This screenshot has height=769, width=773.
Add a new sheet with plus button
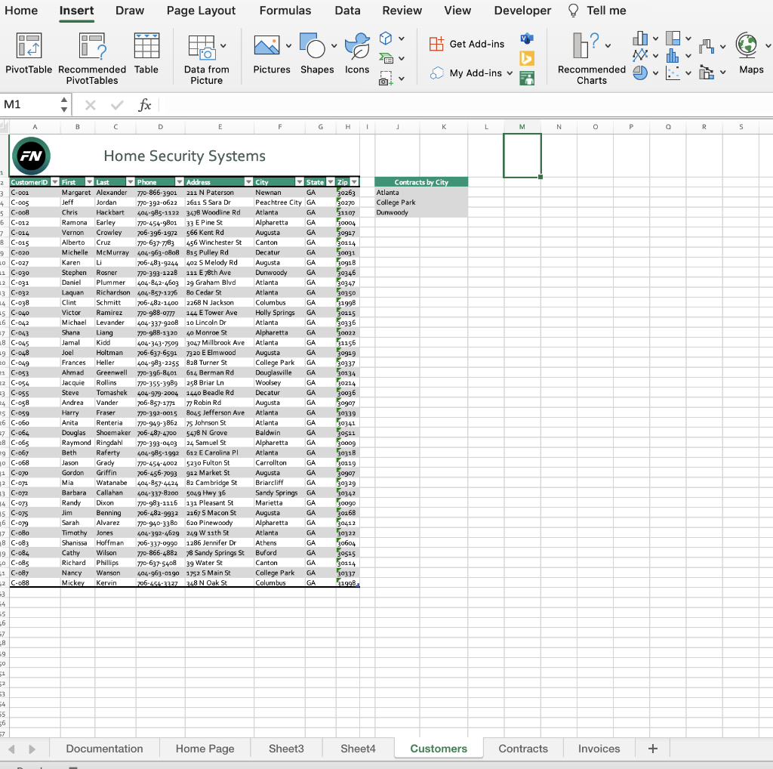(653, 749)
